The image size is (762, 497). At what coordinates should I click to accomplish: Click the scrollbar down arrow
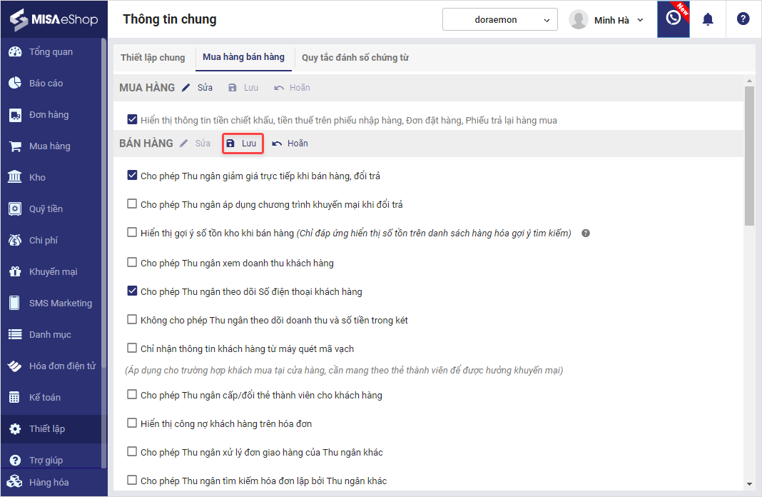pyautogui.click(x=749, y=484)
